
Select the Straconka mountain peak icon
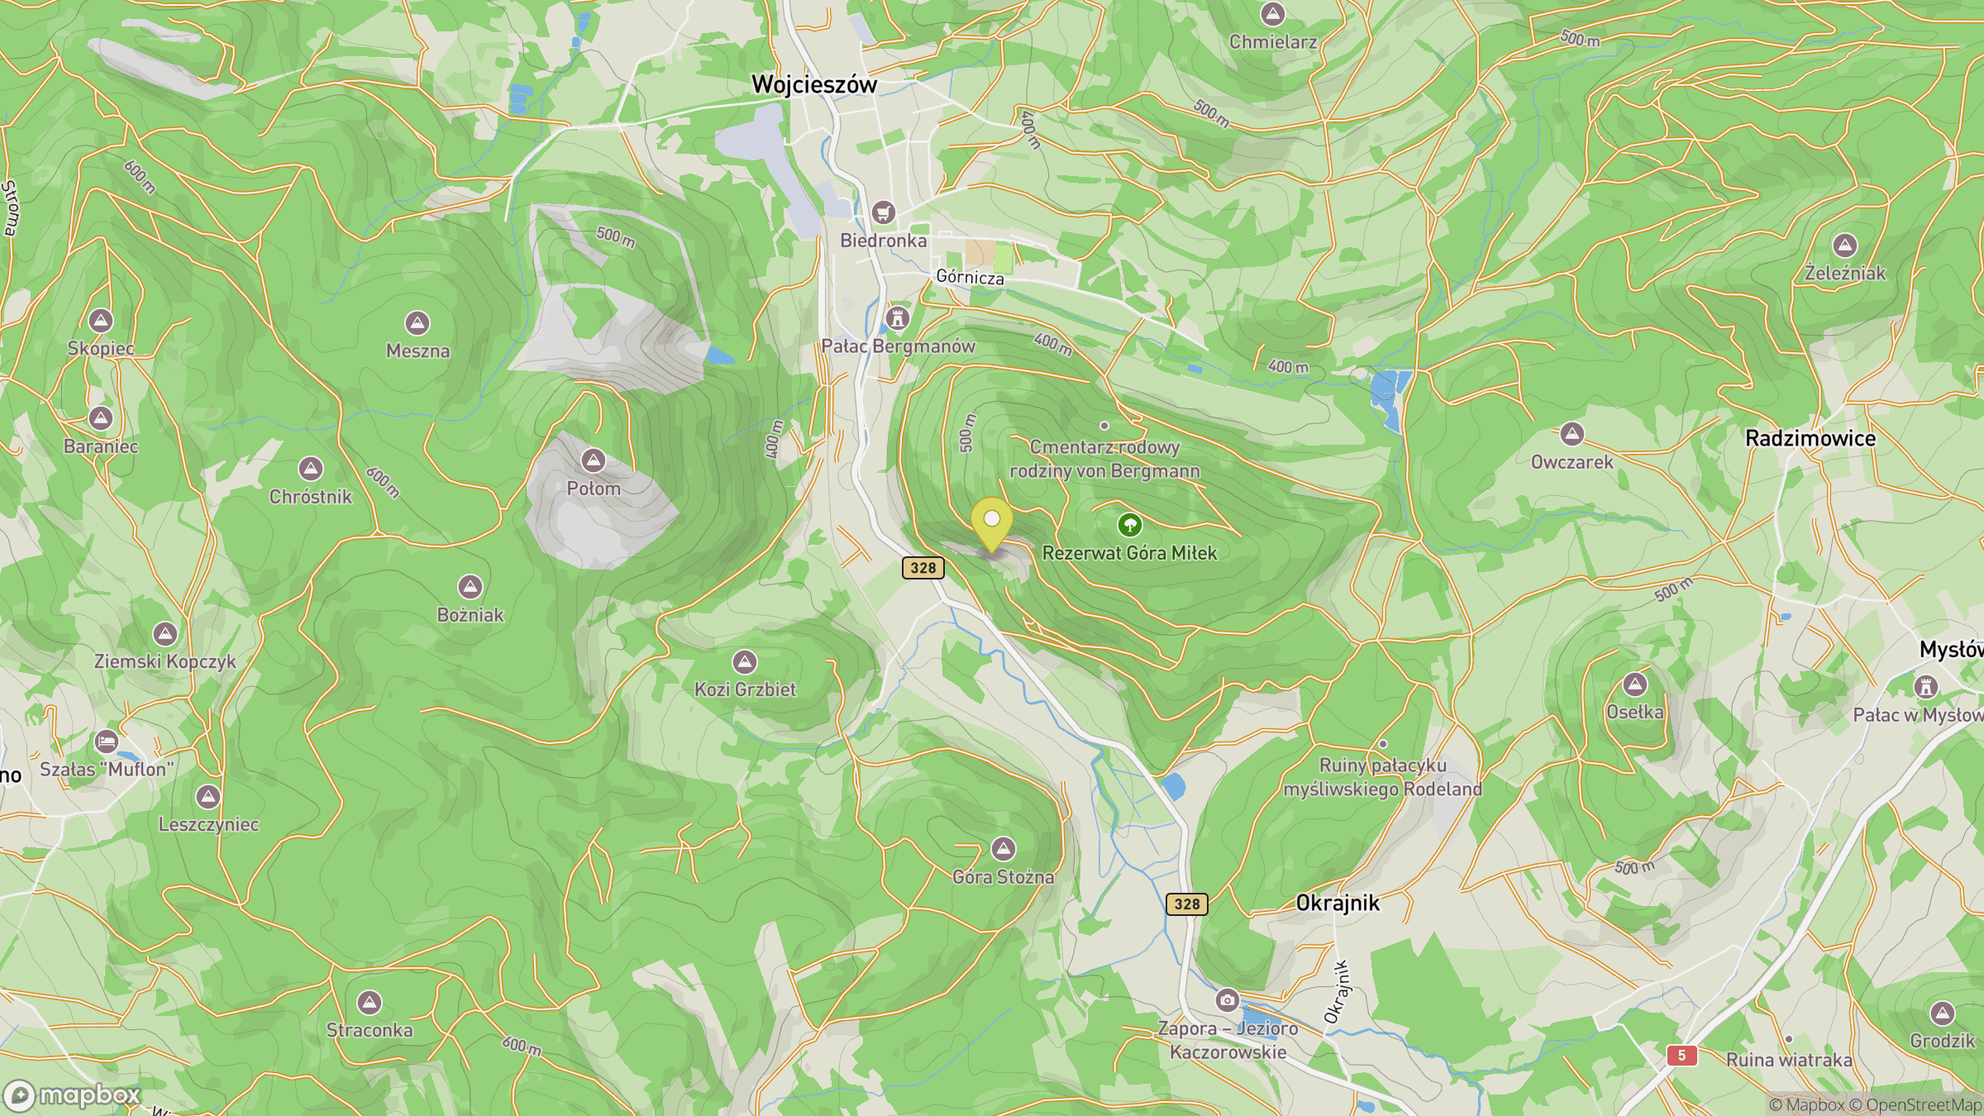(370, 1003)
